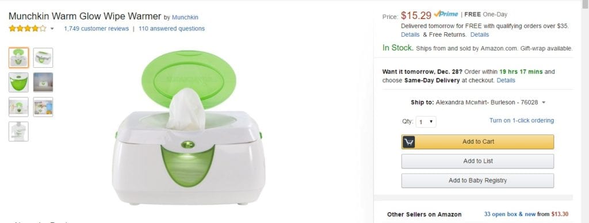
Task: Click the star rating icons
Action: click(28, 29)
